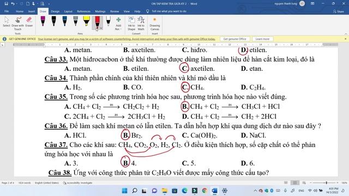349x196 pixels.
Task: Choose the black pen
Action: click(x=53, y=21)
